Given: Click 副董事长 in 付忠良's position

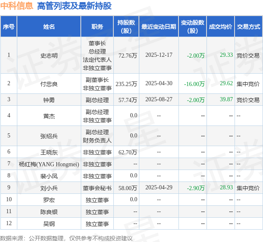Looking at the screenshot, I should 97,80.
